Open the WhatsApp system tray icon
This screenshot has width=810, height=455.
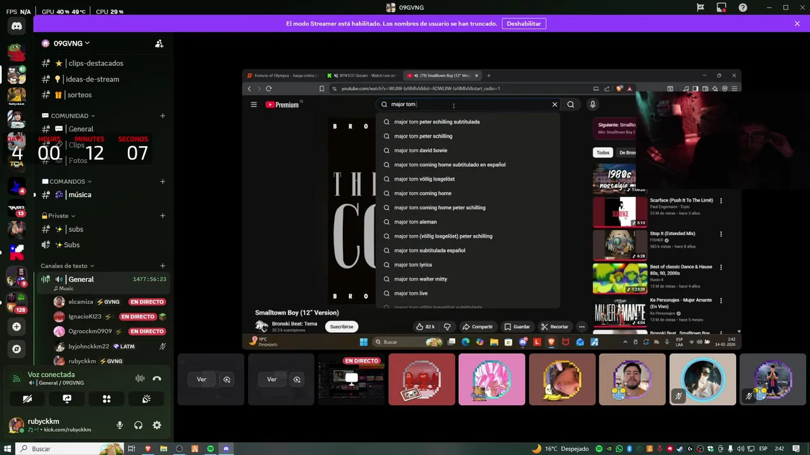(x=618, y=449)
